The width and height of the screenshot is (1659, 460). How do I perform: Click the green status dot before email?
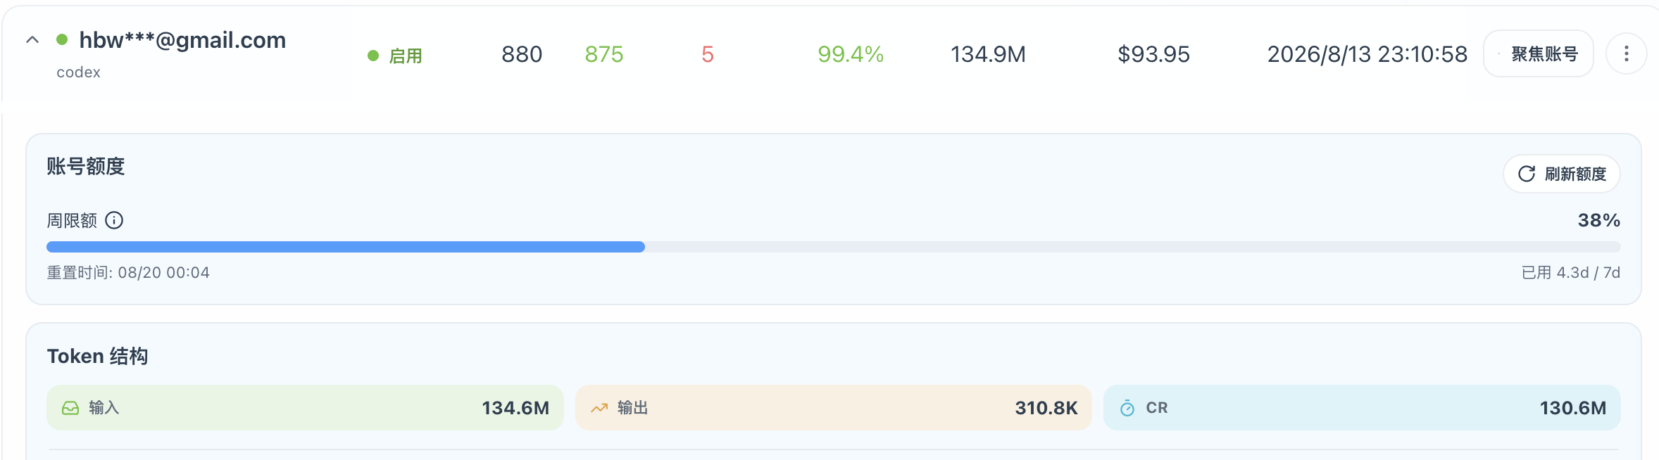pyautogui.click(x=62, y=40)
